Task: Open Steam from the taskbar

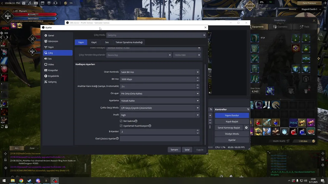Action: 29,181
